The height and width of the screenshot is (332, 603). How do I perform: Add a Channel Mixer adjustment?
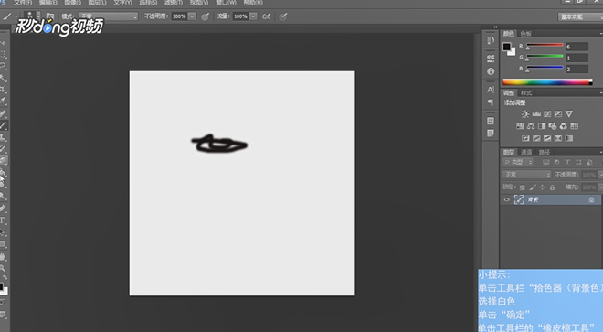563,126
